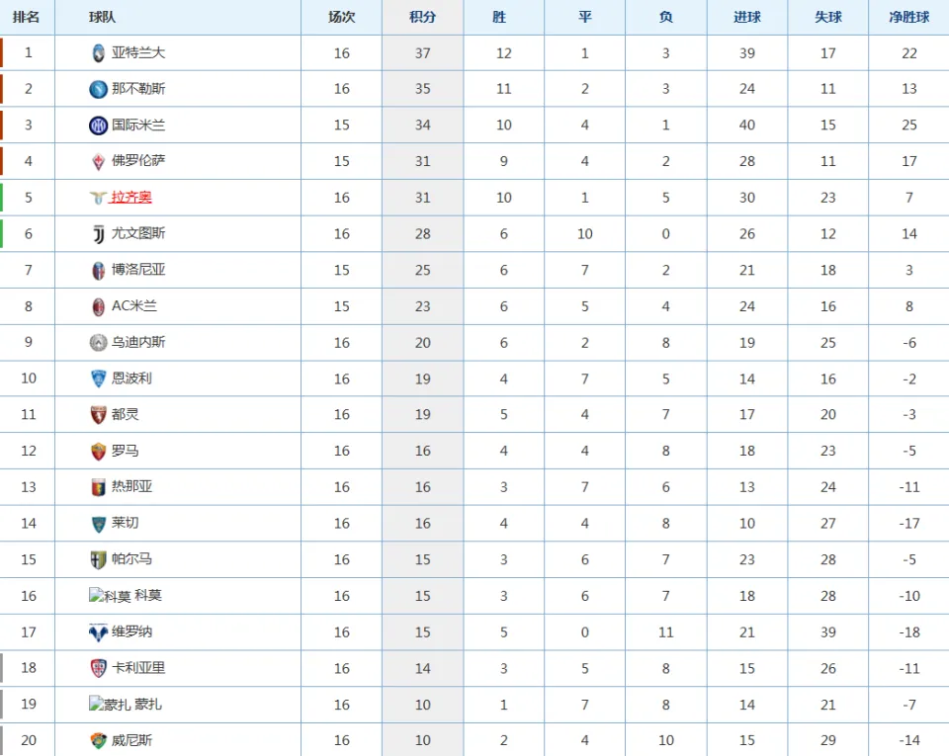Image resolution: width=949 pixels, height=756 pixels.
Task: Click the Atalanta (亚特兰大) team logo
Action: point(98,53)
